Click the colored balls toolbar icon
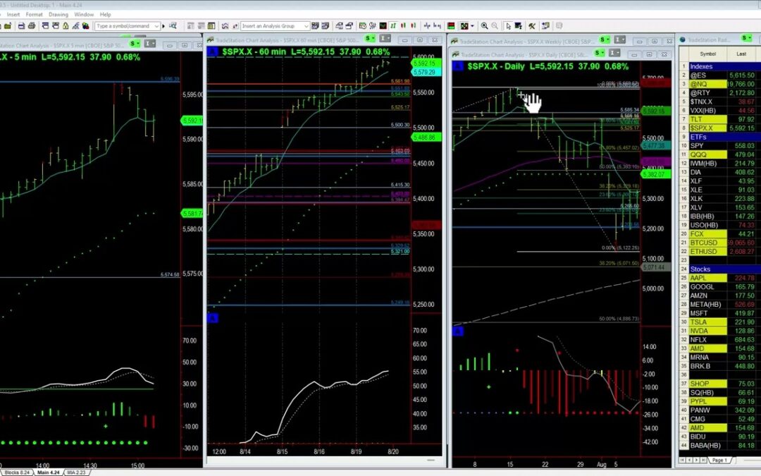The image size is (761, 476). 86,26
